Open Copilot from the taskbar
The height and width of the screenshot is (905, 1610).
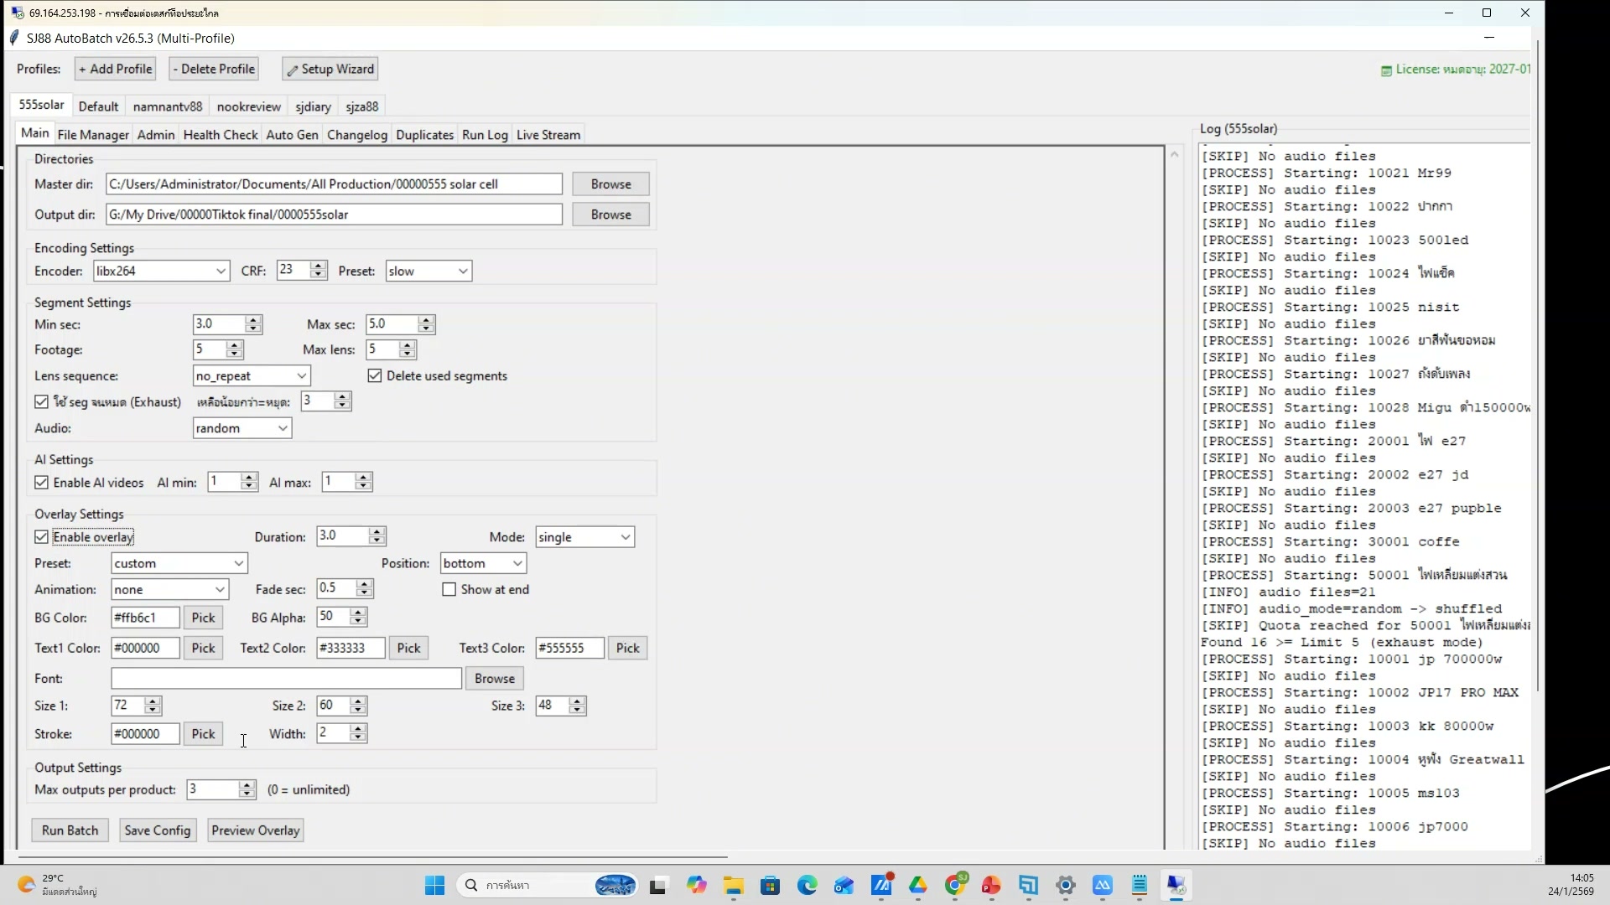click(x=698, y=886)
